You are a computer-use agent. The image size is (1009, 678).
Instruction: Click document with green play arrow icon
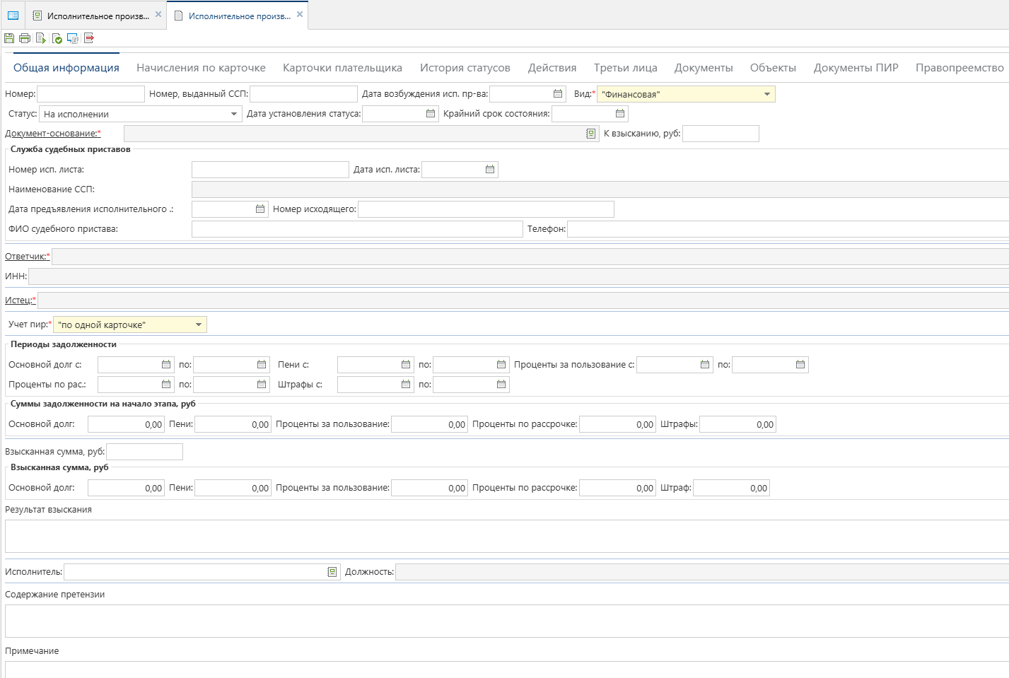pyautogui.click(x=41, y=38)
